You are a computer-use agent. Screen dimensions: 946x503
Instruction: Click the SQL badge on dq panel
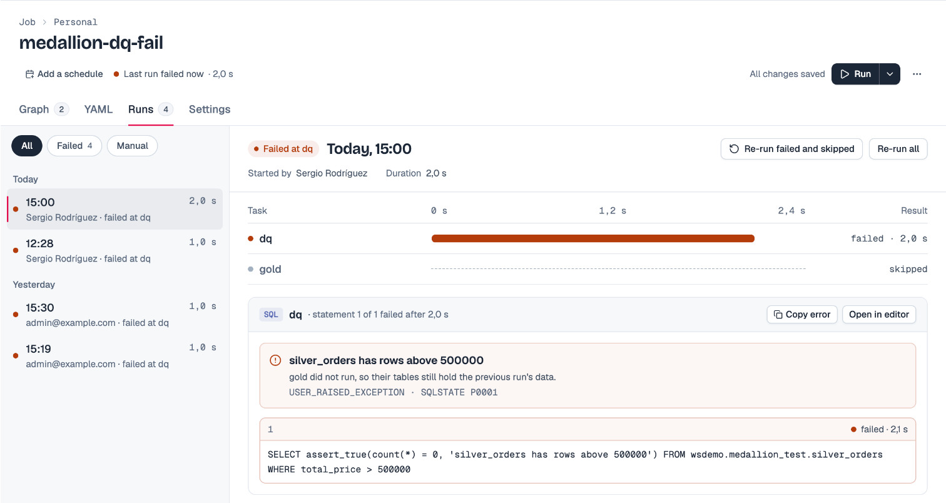pyautogui.click(x=271, y=315)
